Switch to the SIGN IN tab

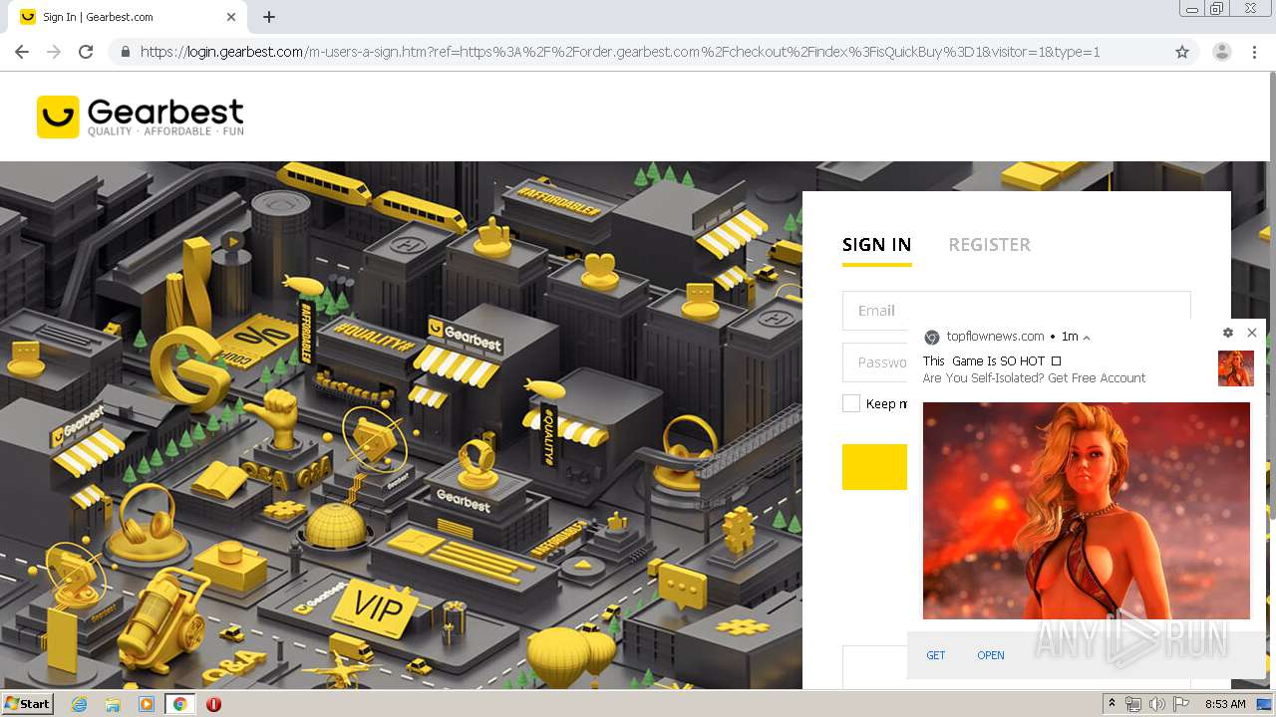[x=876, y=245]
